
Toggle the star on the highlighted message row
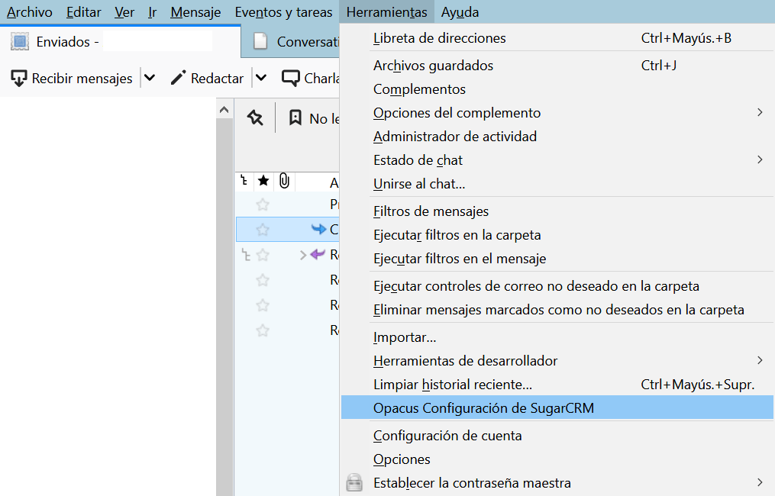point(263,229)
